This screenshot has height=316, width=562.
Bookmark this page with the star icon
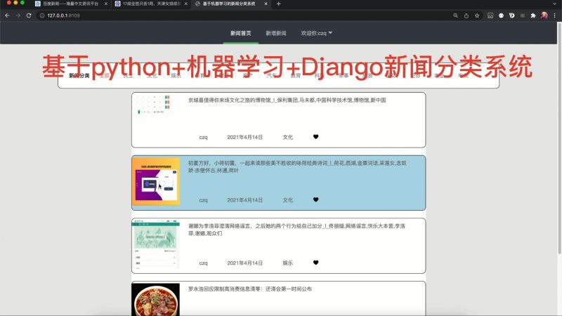(x=477, y=15)
